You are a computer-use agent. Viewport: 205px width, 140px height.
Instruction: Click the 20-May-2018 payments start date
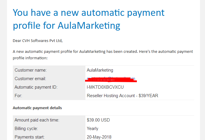pos(99,137)
